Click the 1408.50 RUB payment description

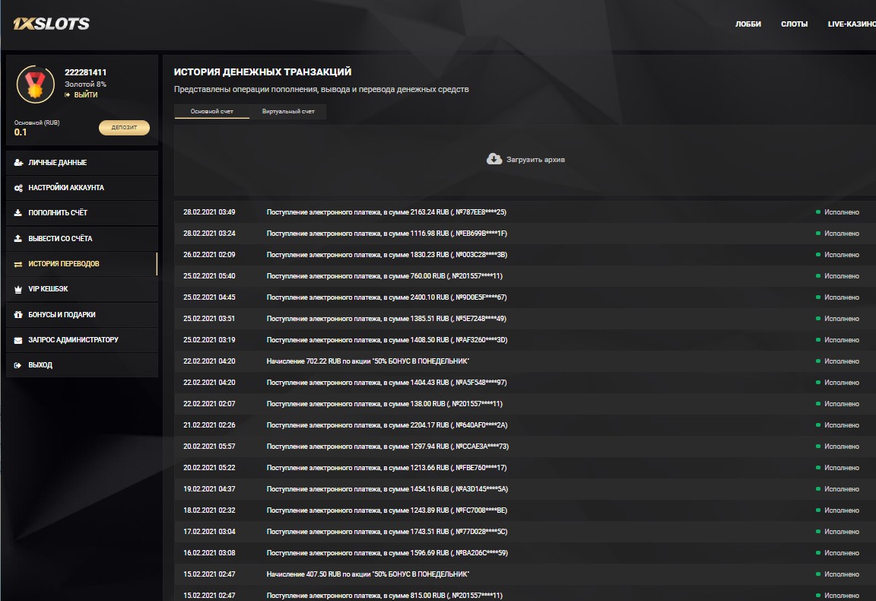(x=386, y=340)
